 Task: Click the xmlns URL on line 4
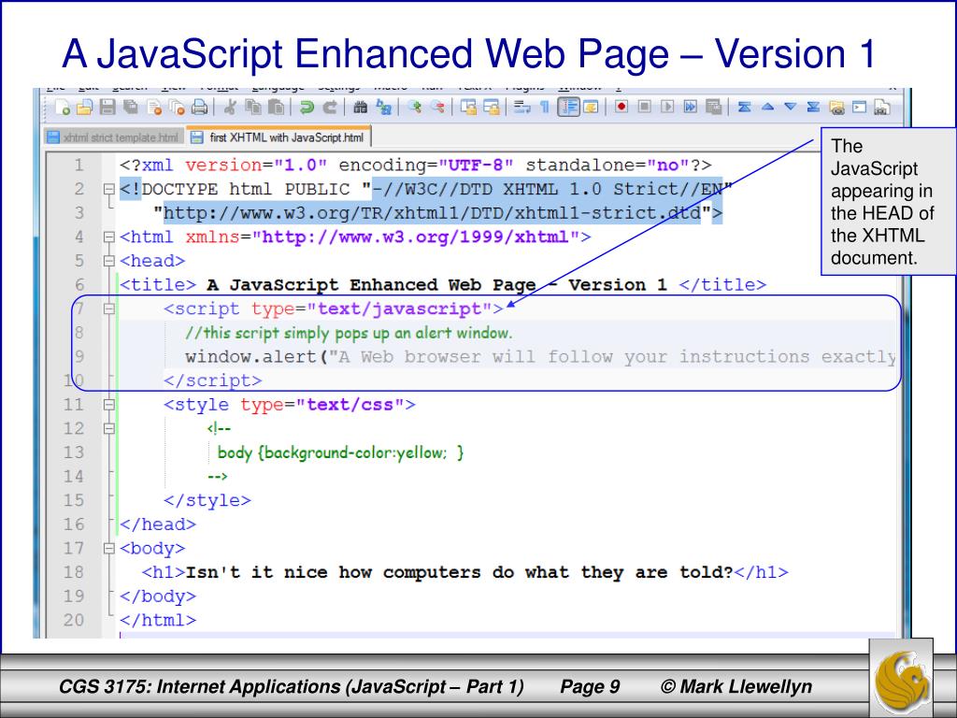[415, 237]
